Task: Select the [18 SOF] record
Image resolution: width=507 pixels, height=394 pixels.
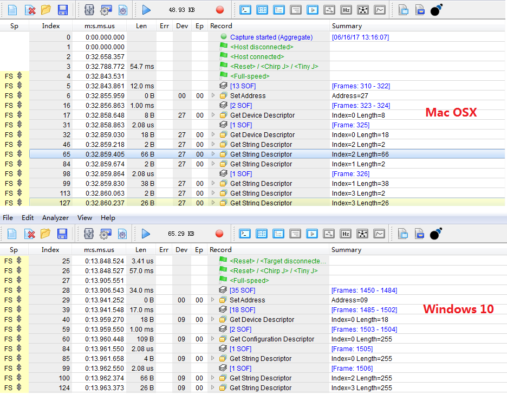Action: [242, 309]
